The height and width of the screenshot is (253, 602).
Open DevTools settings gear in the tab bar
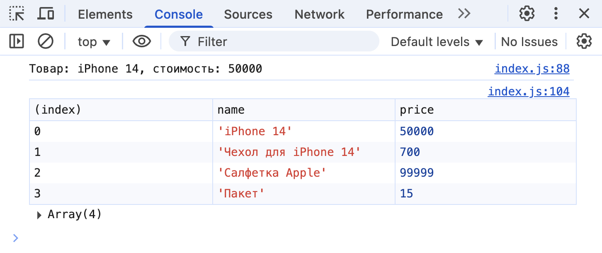(x=527, y=14)
